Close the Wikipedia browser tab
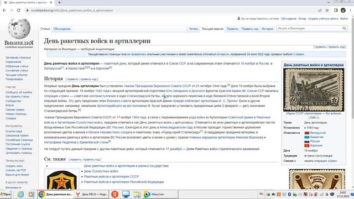Screen dimensions: 354x199 point(51,2)
